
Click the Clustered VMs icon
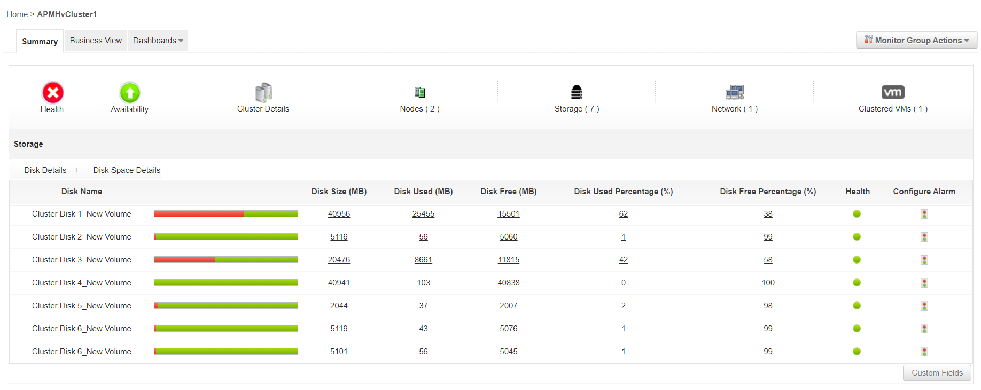pyautogui.click(x=893, y=92)
